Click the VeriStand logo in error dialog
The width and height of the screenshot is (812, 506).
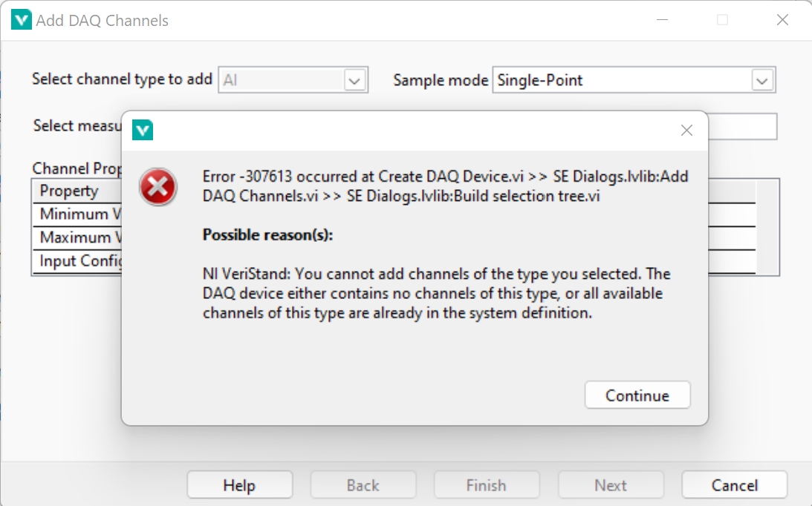143,130
